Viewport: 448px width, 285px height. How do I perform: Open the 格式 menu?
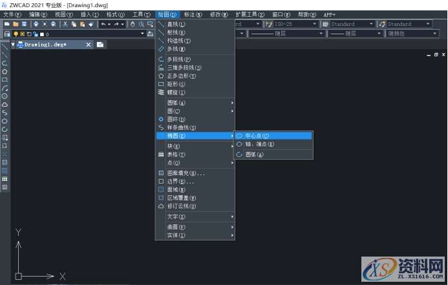[116, 15]
